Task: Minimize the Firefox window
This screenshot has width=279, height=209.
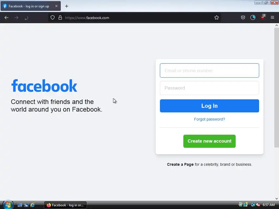Action: [258, 3]
